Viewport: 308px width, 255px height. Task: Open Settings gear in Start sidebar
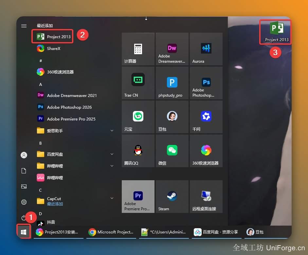[24, 202]
